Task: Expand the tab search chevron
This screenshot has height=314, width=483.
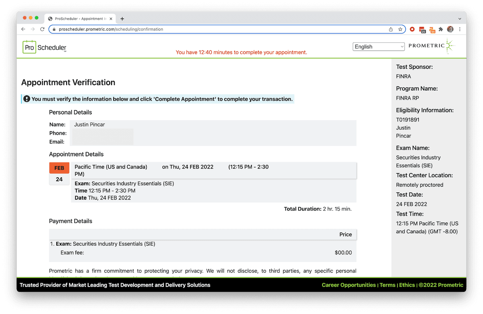Action: (x=460, y=18)
